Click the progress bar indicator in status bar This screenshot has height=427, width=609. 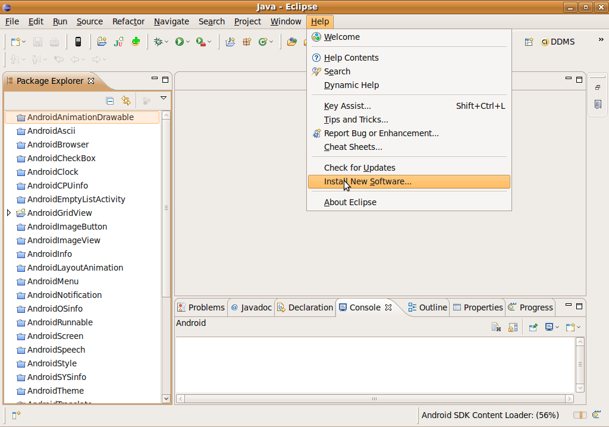(x=580, y=415)
